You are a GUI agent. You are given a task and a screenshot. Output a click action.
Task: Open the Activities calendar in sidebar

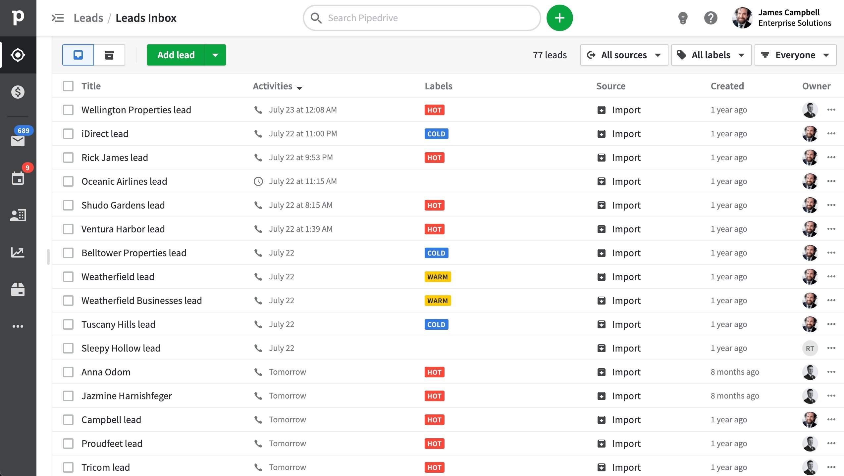pos(18,179)
